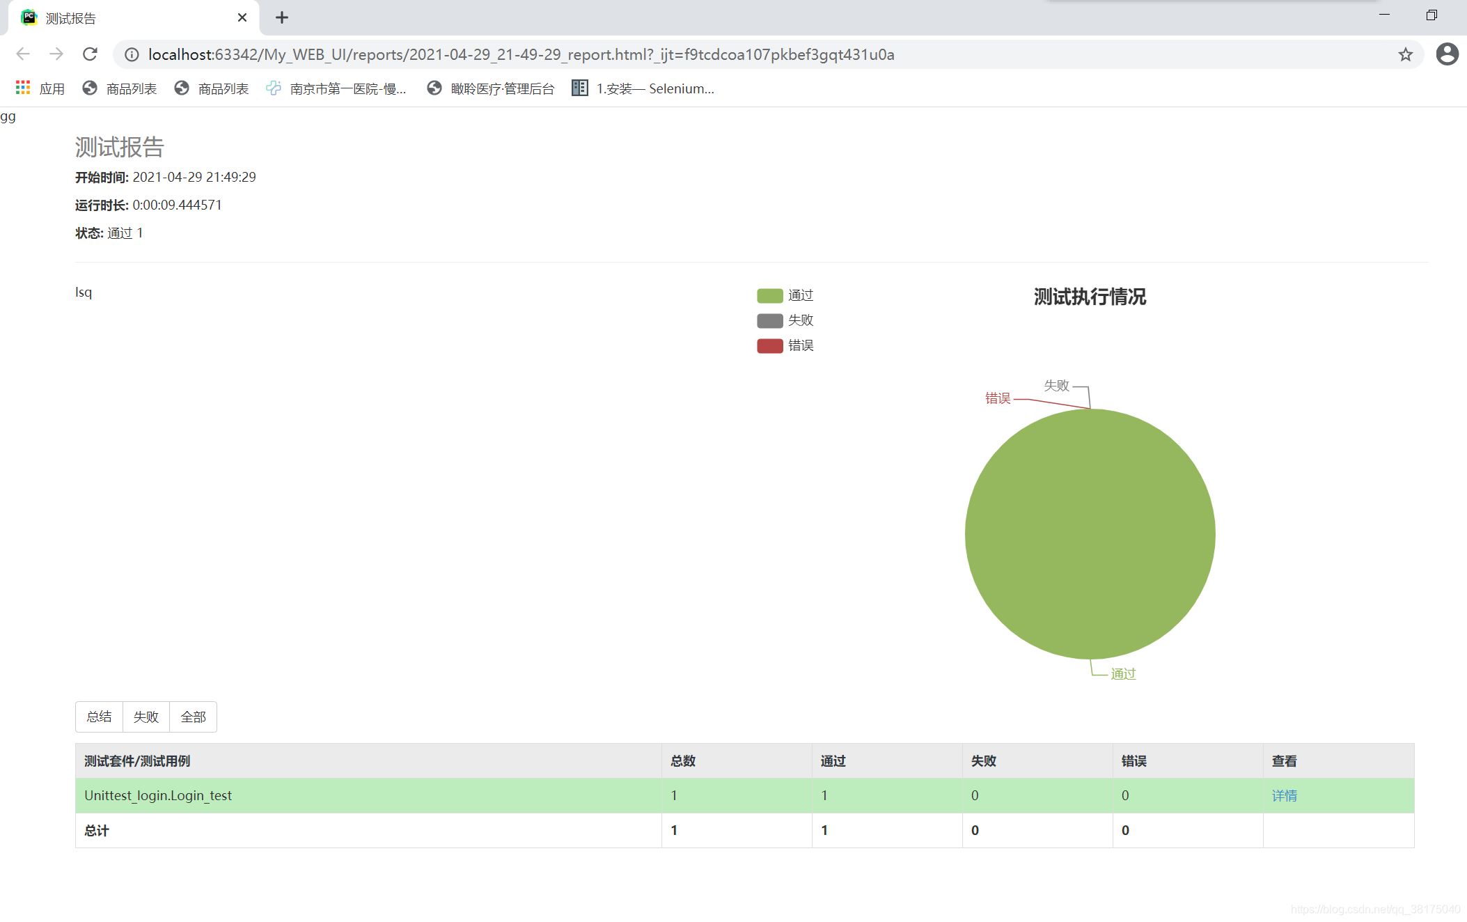Toggle the 通过 green legend swatch
1467x922 pixels.
pyautogui.click(x=769, y=296)
